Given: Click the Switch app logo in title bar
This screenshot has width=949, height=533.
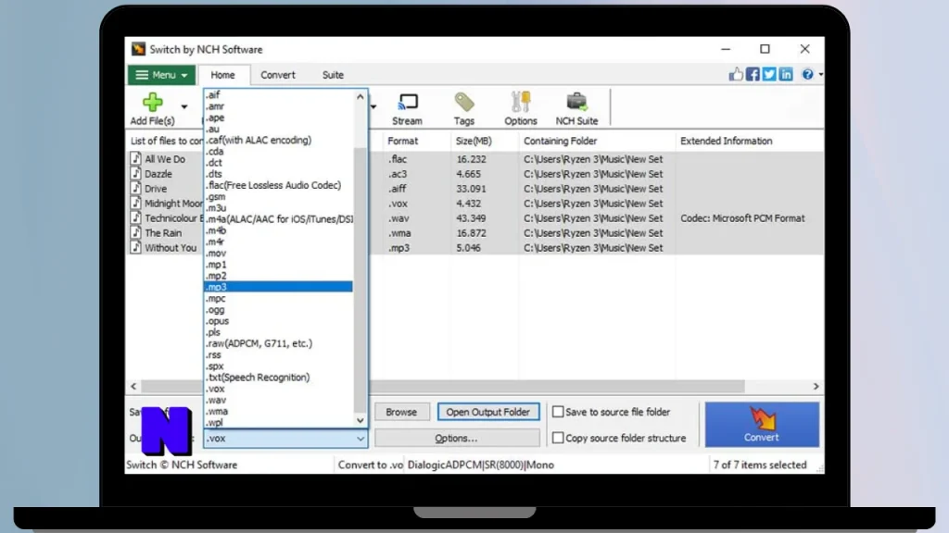Looking at the screenshot, I should coord(139,49).
